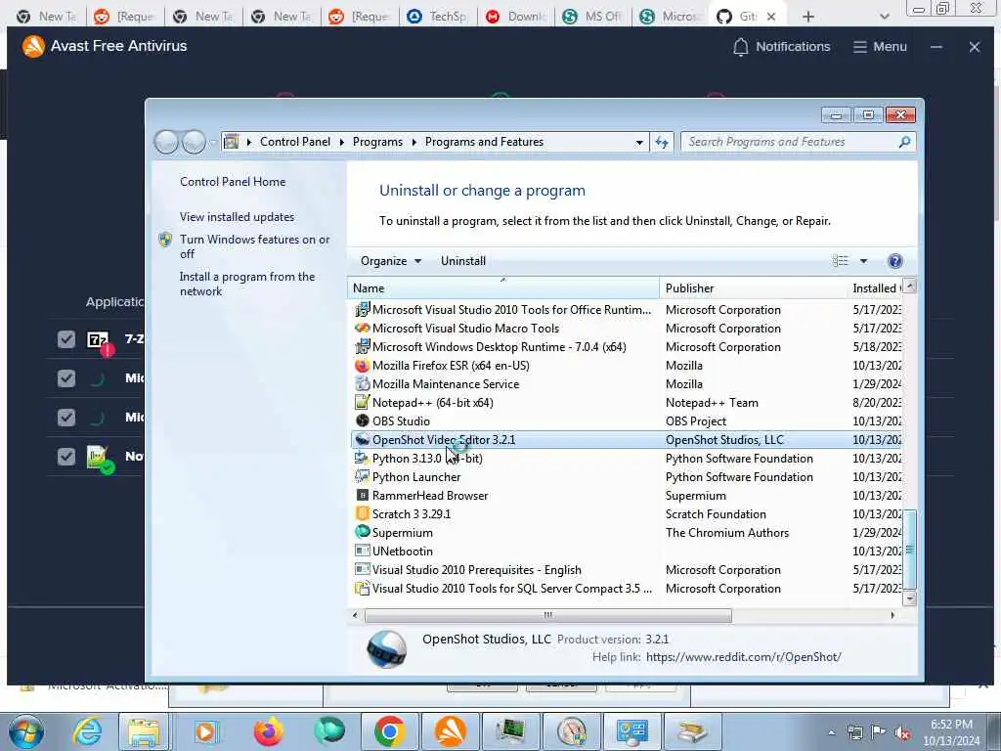This screenshot has width=1001, height=751.
Task: Toggle the 7-Zip checkbox in Avast
Action: point(66,339)
